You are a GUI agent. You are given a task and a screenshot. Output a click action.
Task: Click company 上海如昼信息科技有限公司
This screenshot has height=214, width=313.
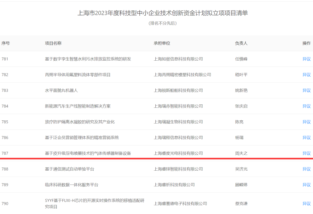point(178,59)
